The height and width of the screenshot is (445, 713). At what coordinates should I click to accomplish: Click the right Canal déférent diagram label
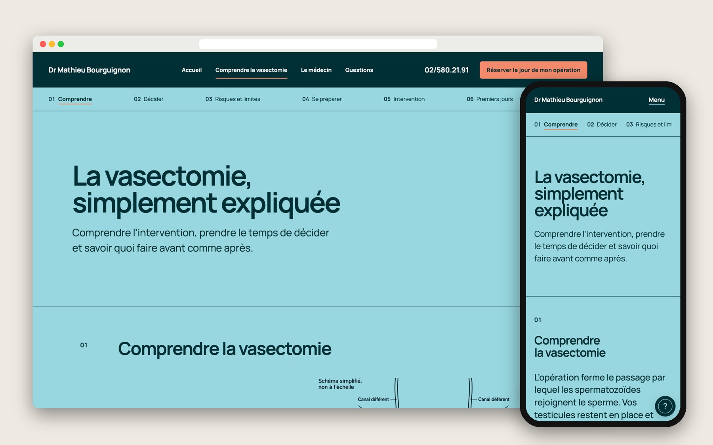pos(494,399)
